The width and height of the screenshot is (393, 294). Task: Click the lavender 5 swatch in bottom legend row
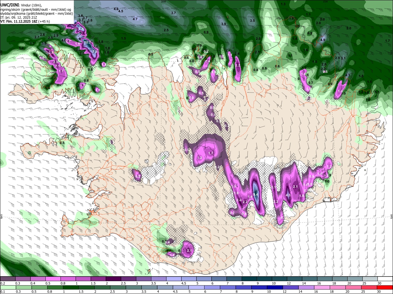point(196,288)
